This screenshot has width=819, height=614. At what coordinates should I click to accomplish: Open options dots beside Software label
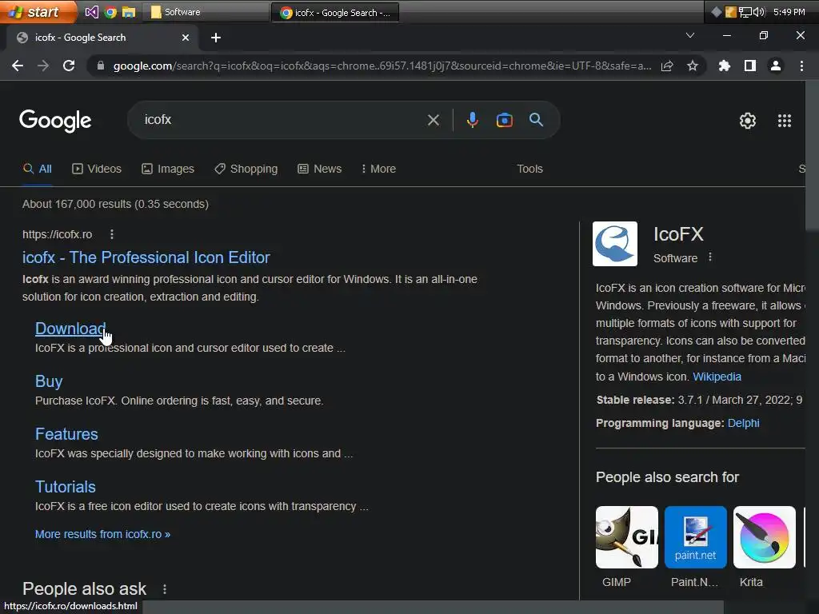coord(710,257)
